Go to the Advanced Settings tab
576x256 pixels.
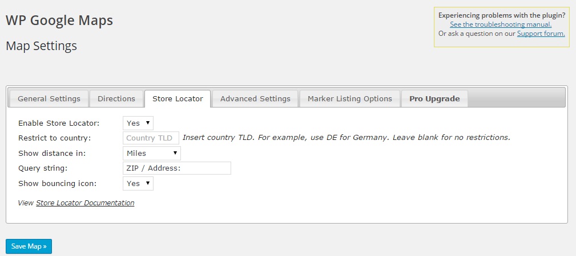(255, 98)
